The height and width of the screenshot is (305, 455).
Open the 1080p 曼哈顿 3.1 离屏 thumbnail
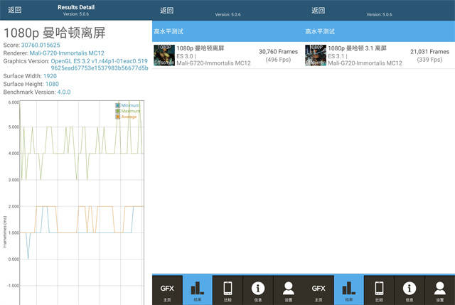[316, 55]
